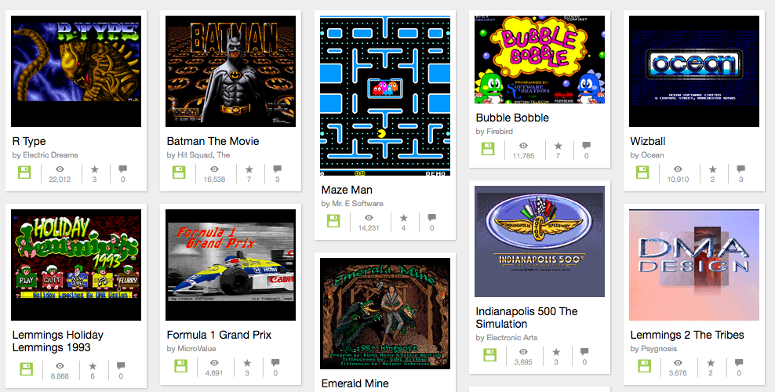
Task: Click the eye icon under Lemmings Holiday Lemmings 1993
Action: click(x=60, y=366)
